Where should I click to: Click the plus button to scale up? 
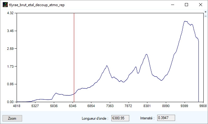pos(206,12)
